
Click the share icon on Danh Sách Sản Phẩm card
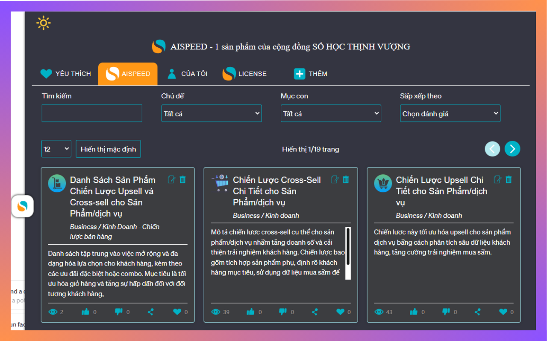pos(150,312)
